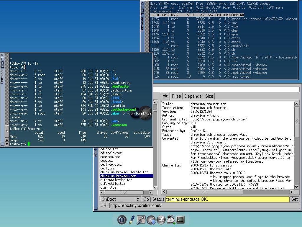Open the Control Panel icon in the dock
Image resolution: width=302 pixels, height=227 pixels.
[141, 220]
